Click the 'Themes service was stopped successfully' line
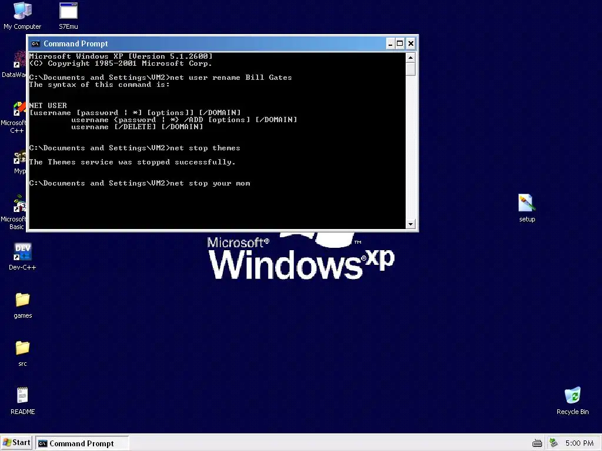The image size is (602, 451). (x=132, y=162)
